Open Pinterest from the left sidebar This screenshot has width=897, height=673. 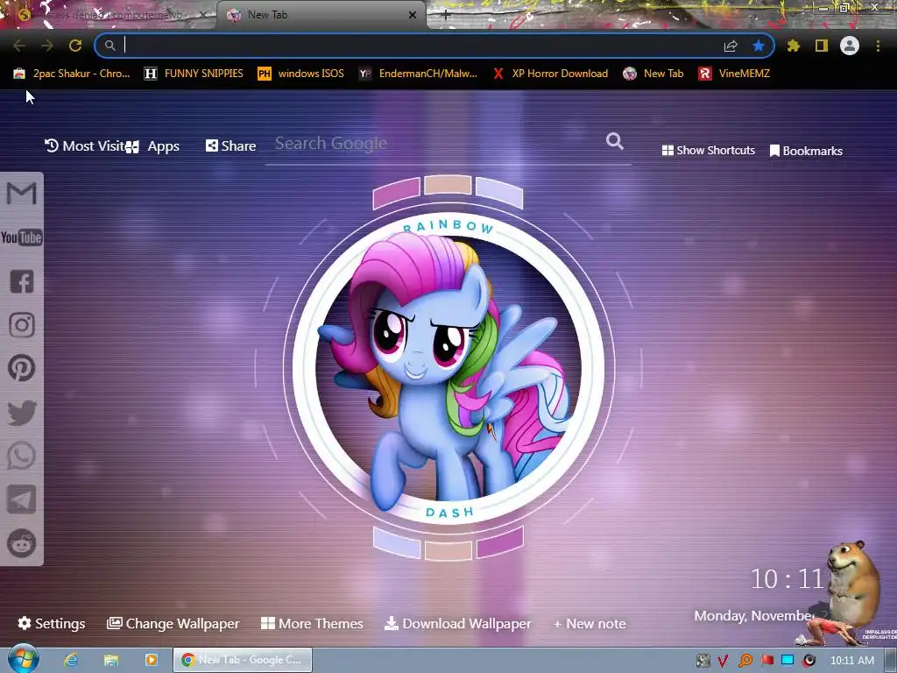click(x=22, y=368)
